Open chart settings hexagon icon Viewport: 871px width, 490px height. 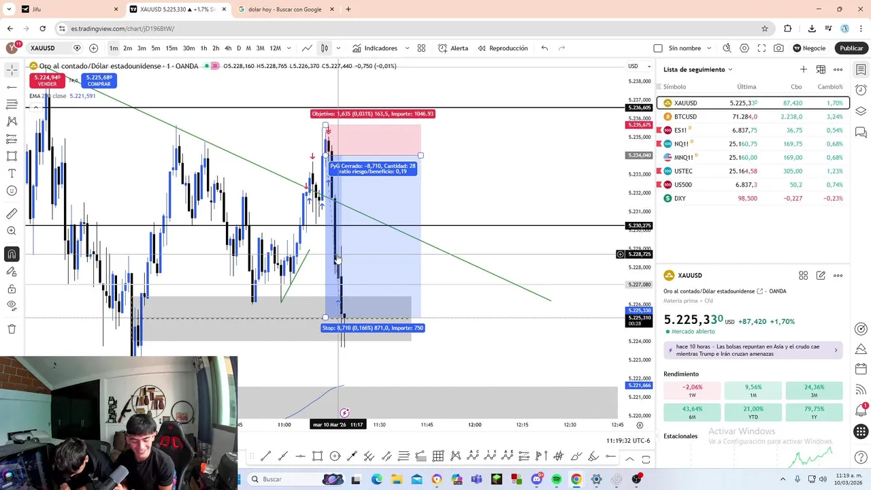point(744,48)
